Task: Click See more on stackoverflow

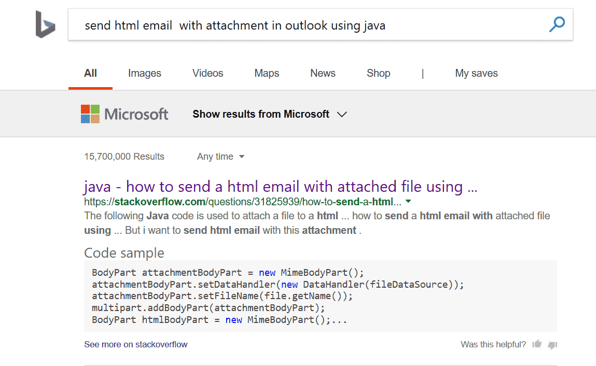Action: pos(136,344)
